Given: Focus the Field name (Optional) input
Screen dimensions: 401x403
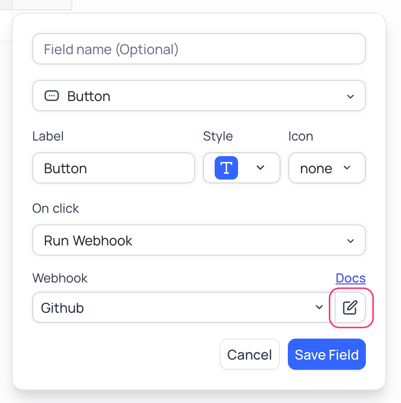Looking at the screenshot, I should [199, 49].
